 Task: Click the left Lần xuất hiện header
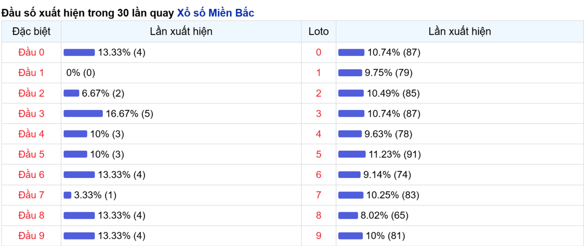click(181, 32)
